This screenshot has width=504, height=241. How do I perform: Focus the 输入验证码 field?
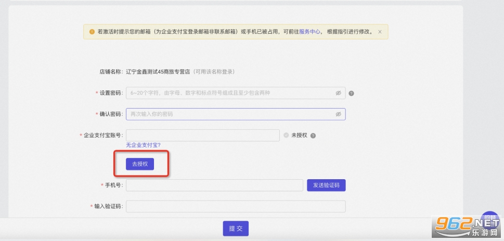[x=236, y=206]
